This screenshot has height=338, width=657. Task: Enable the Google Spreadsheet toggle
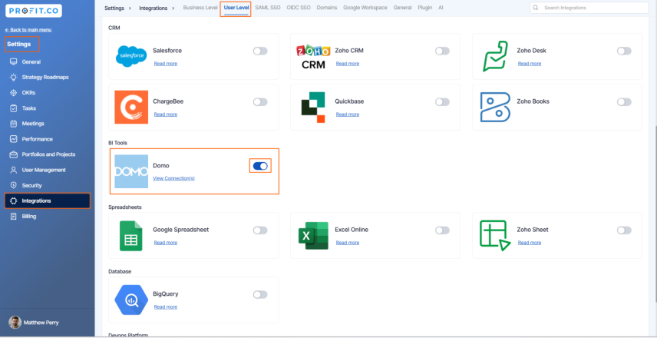coord(259,230)
